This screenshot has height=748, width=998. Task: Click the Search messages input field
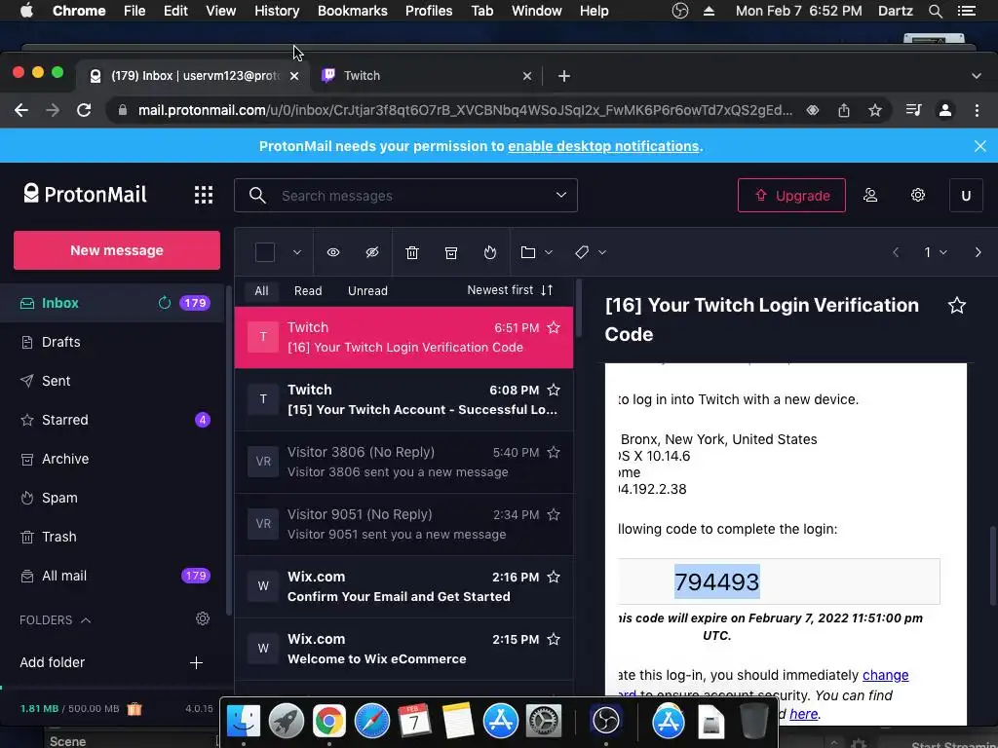[405, 195]
